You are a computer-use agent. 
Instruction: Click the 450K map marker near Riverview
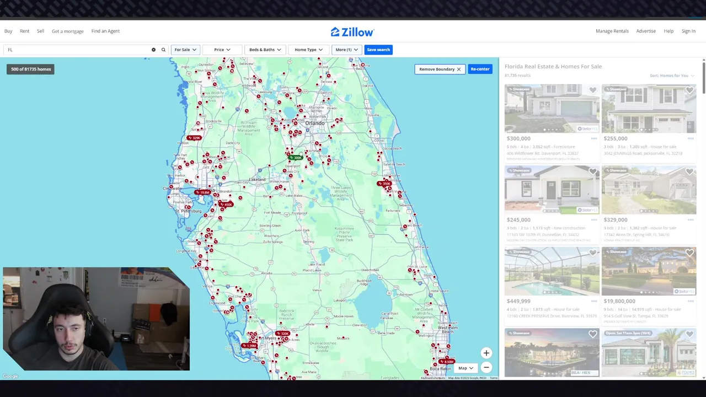[x=226, y=205]
